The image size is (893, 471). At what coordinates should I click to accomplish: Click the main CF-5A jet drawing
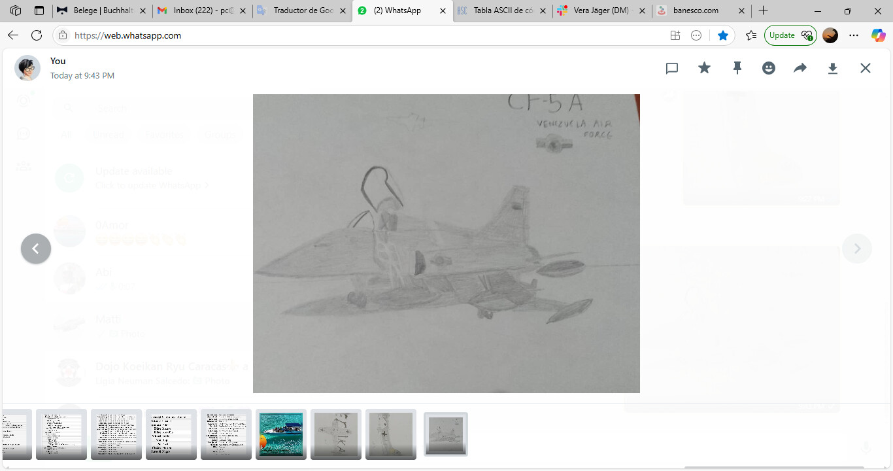[446, 243]
